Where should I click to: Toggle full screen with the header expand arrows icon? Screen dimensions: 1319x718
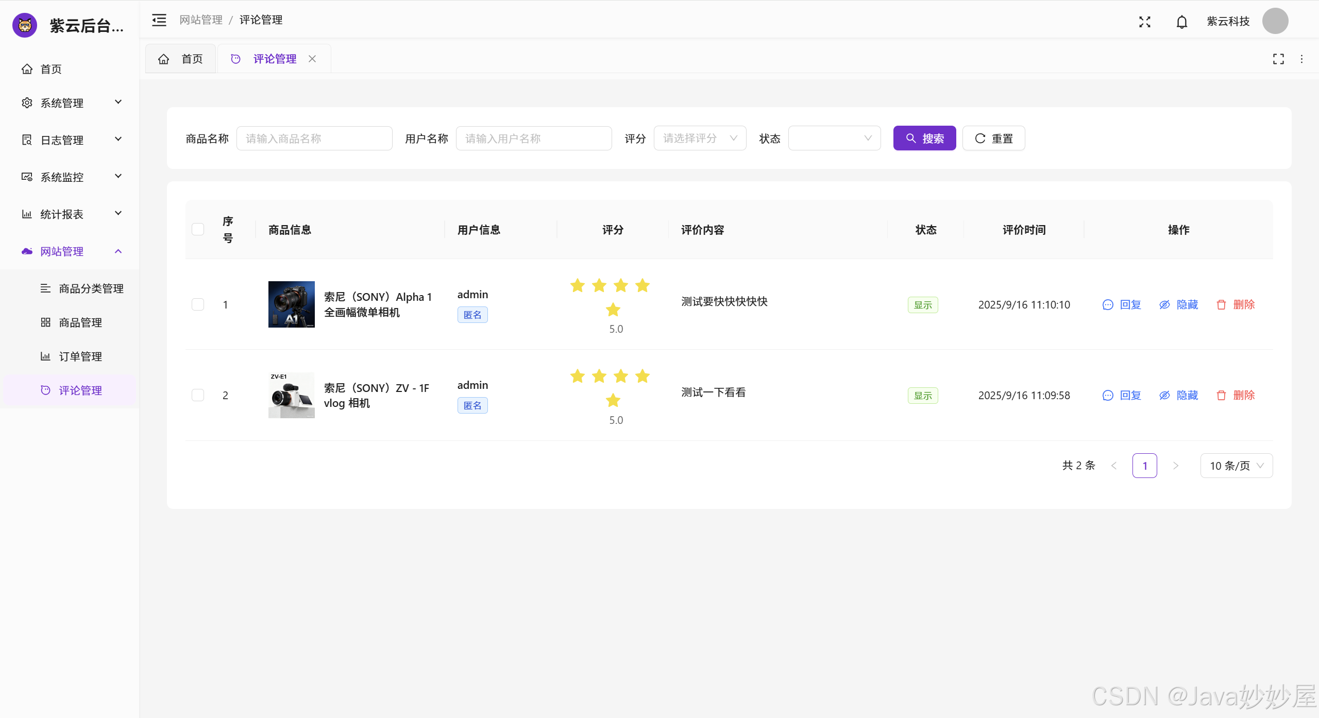click(1145, 21)
